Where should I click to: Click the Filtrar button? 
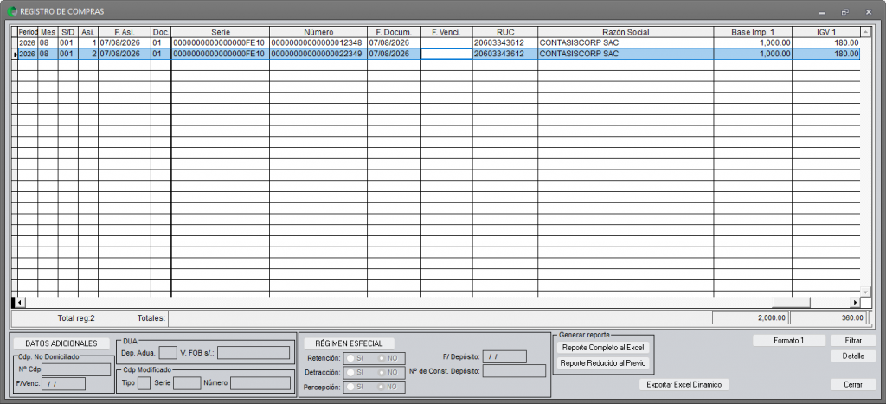coord(853,341)
